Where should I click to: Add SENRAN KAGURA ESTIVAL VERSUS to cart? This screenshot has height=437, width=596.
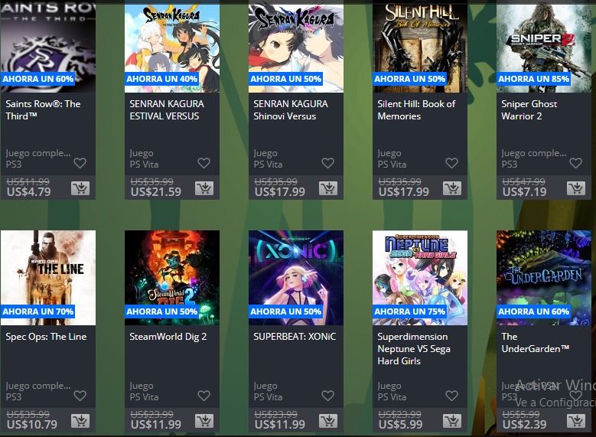point(204,188)
